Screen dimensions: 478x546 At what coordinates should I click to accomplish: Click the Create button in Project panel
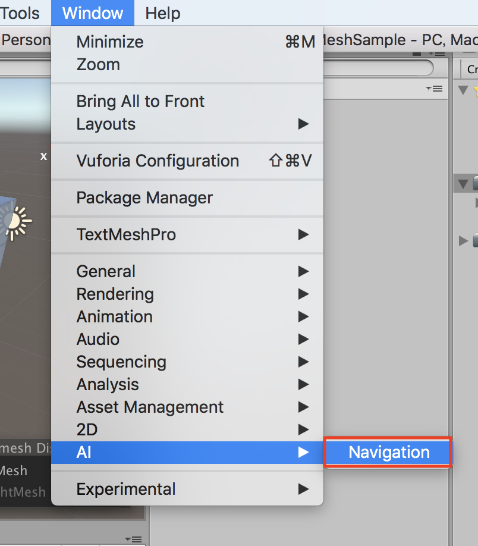[x=471, y=70]
